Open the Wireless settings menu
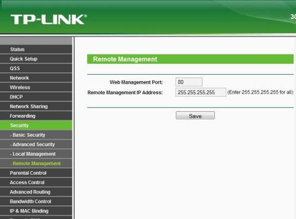This screenshot has width=296, height=219. pyautogui.click(x=36, y=88)
